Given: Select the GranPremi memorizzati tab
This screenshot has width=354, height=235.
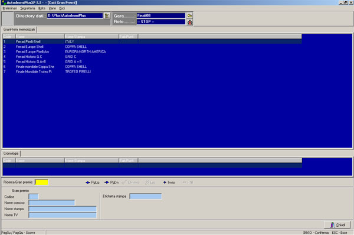Looking at the screenshot, I should [19, 30].
